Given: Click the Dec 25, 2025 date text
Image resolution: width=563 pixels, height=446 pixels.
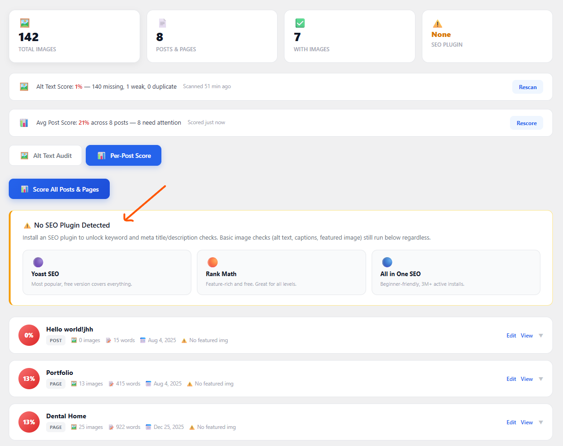Looking at the screenshot, I should click(169, 427).
